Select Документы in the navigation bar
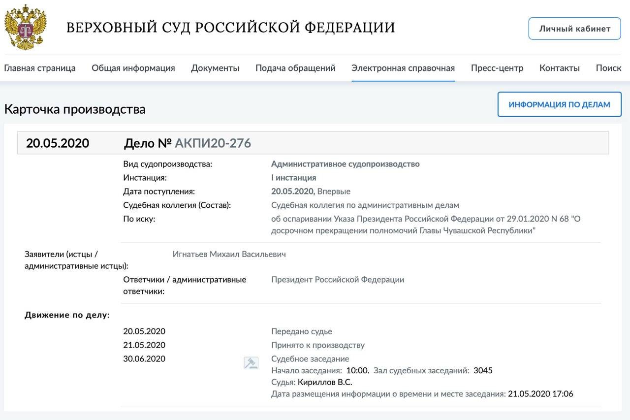The image size is (630, 420). pyautogui.click(x=215, y=68)
